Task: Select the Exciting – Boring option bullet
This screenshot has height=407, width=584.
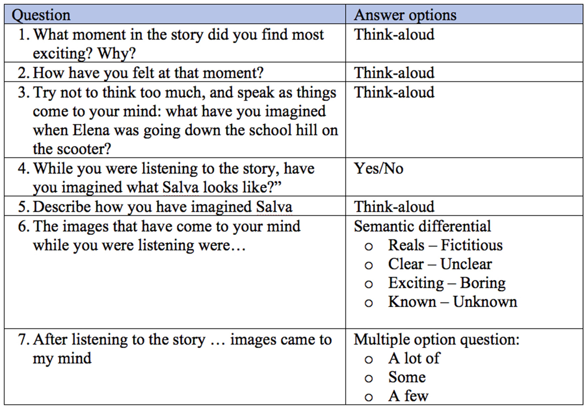Action: [368, 284]
